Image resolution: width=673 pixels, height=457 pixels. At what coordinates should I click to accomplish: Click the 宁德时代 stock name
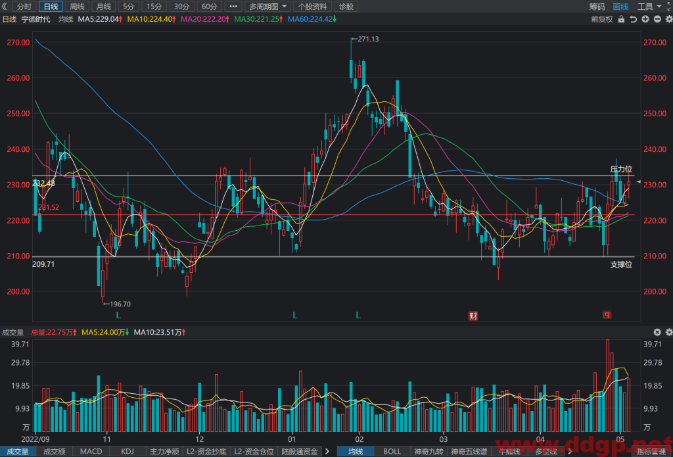click(35, 19)
